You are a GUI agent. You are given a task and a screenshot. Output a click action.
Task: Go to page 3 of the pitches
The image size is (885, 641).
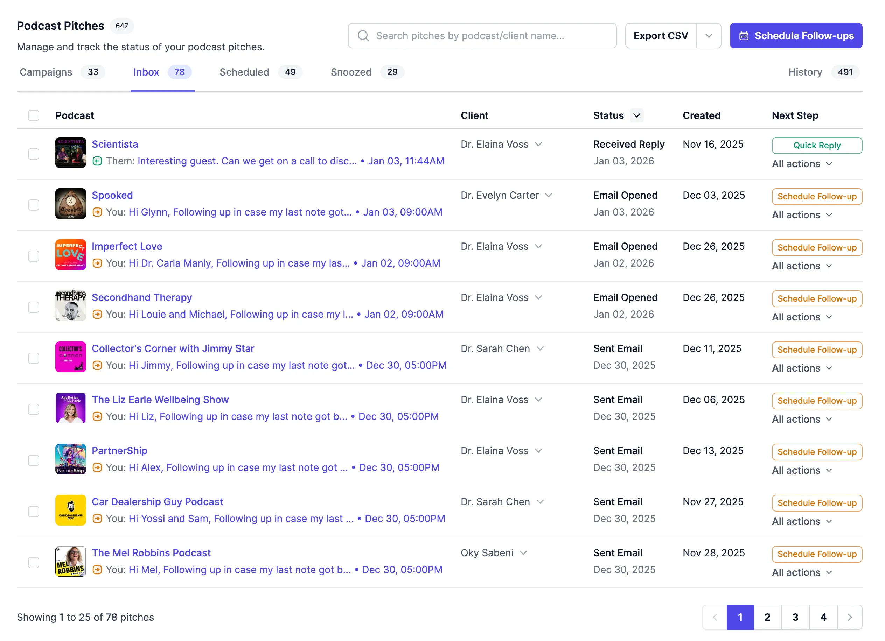coord(795,617)
